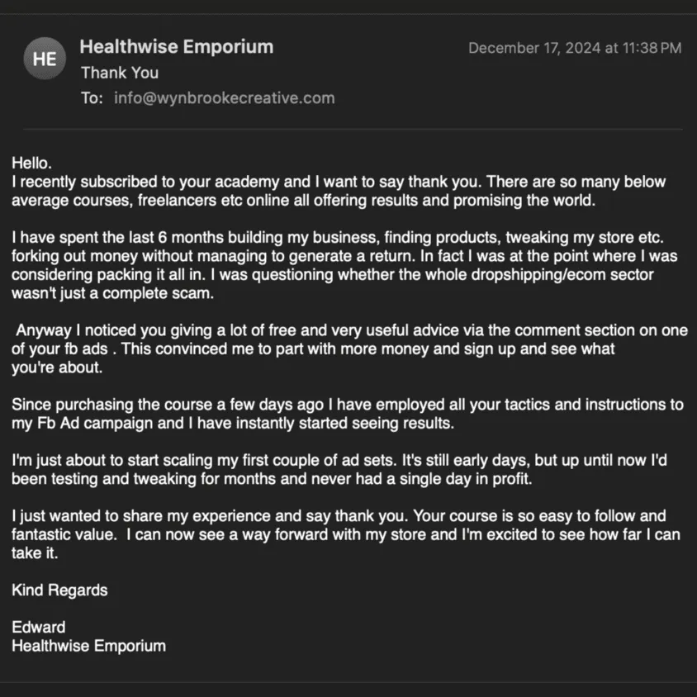
Task: Click the "To:" recipient label
Action: (x=92, y=98)
